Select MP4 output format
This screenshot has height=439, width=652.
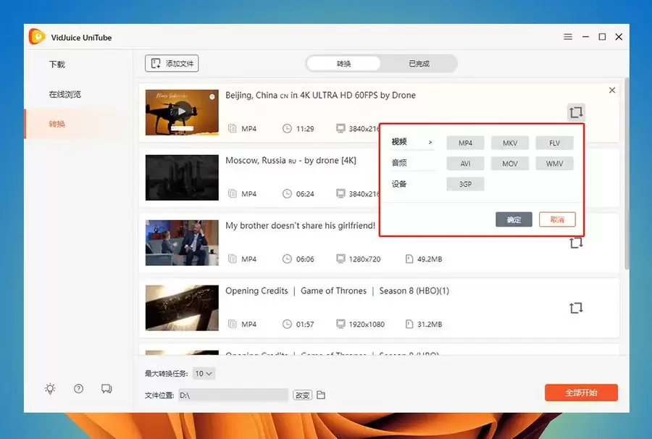click(465, 143)
